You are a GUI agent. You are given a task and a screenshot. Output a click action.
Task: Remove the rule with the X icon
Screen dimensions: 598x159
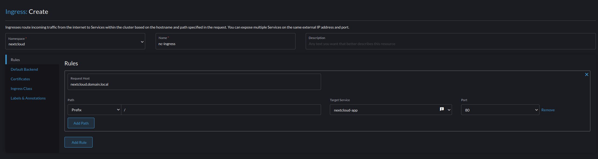coord(586,74)
